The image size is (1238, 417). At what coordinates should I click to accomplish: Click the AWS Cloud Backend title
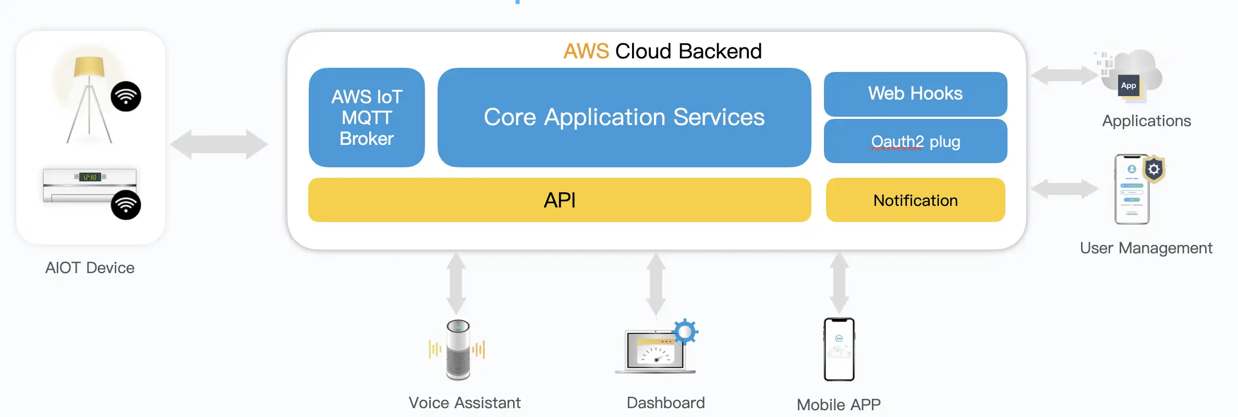(662, 51)
